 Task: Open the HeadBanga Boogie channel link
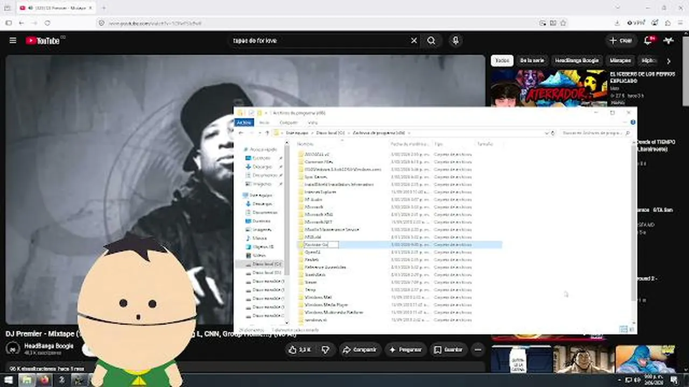pos(49,346)
